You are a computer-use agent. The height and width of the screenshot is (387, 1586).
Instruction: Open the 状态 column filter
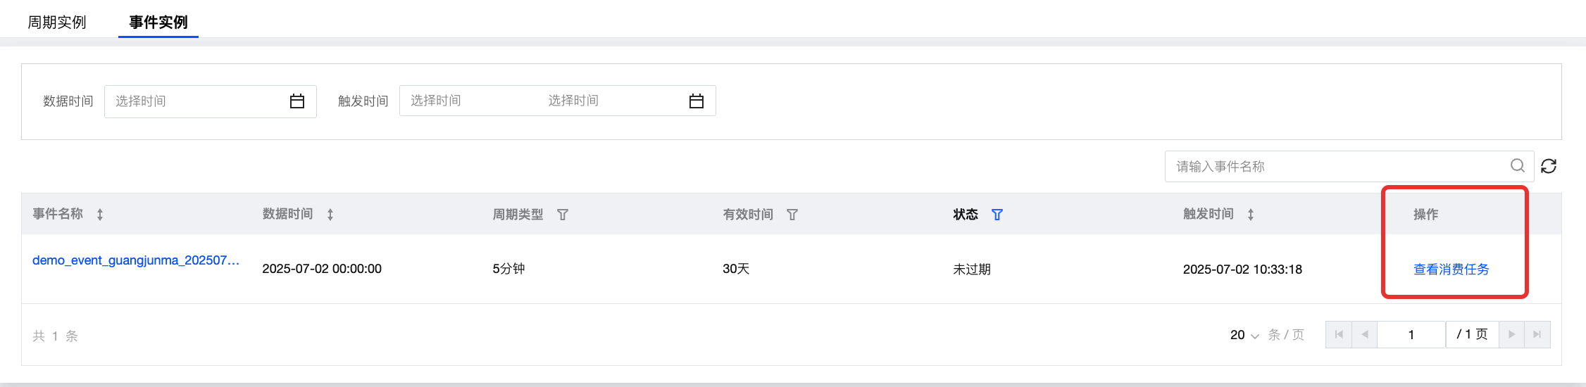(x=997, y=215)
